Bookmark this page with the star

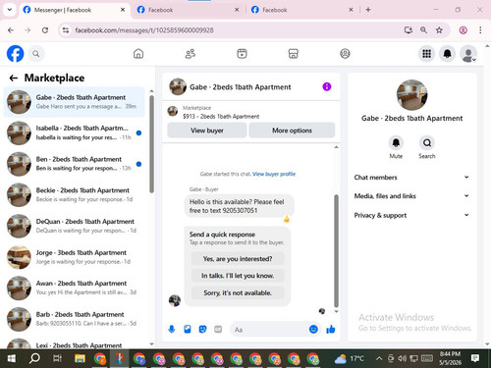pyautogui.click(x=439, y=30)
